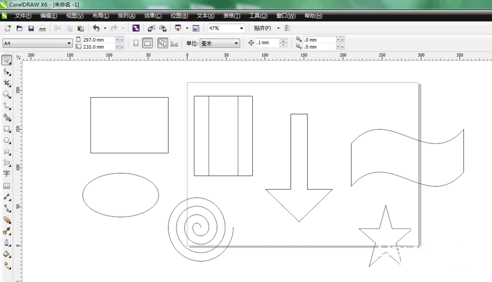This screenshot has height=282, width=492.
Task: Open the Options checklist icon
Action: coord(287,28)
